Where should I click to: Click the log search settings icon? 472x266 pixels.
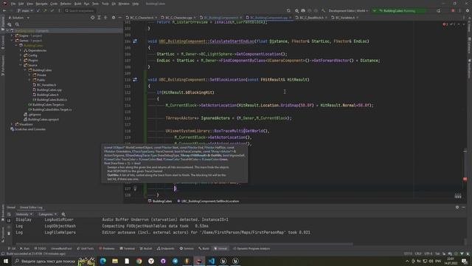(63, 214)
